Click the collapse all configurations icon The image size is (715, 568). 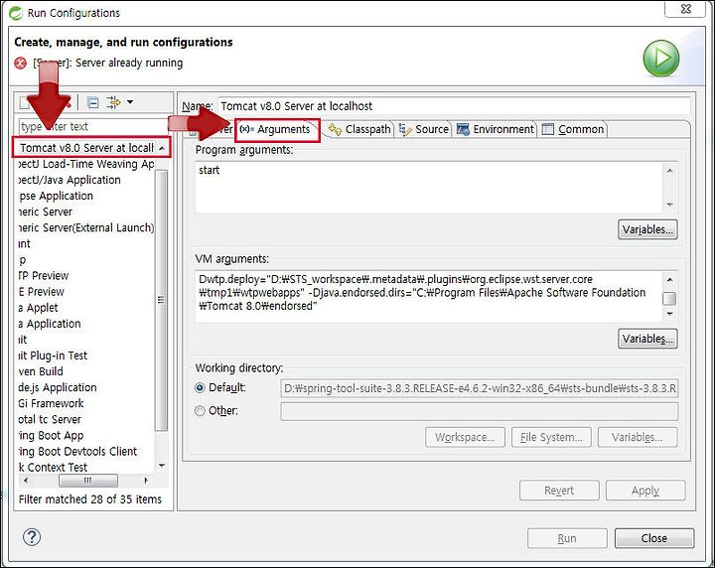92,102
